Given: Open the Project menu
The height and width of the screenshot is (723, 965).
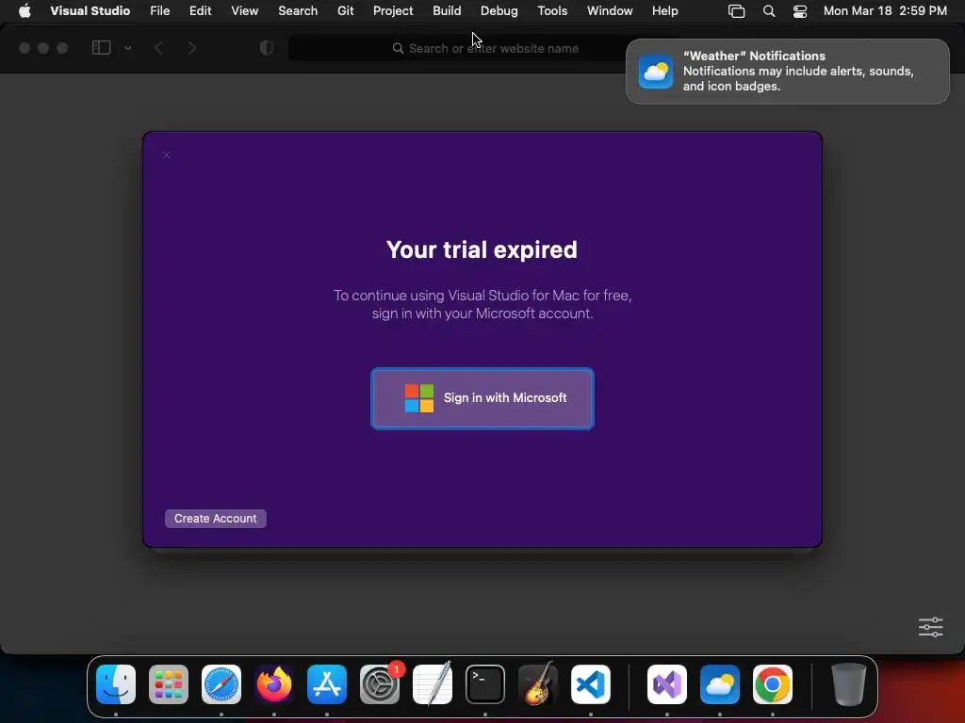Looking at the screenshot, I should point(393,11).
